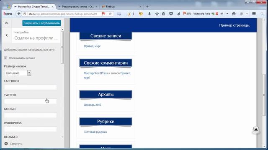Open a new browser tab

(x=147, y=7)
